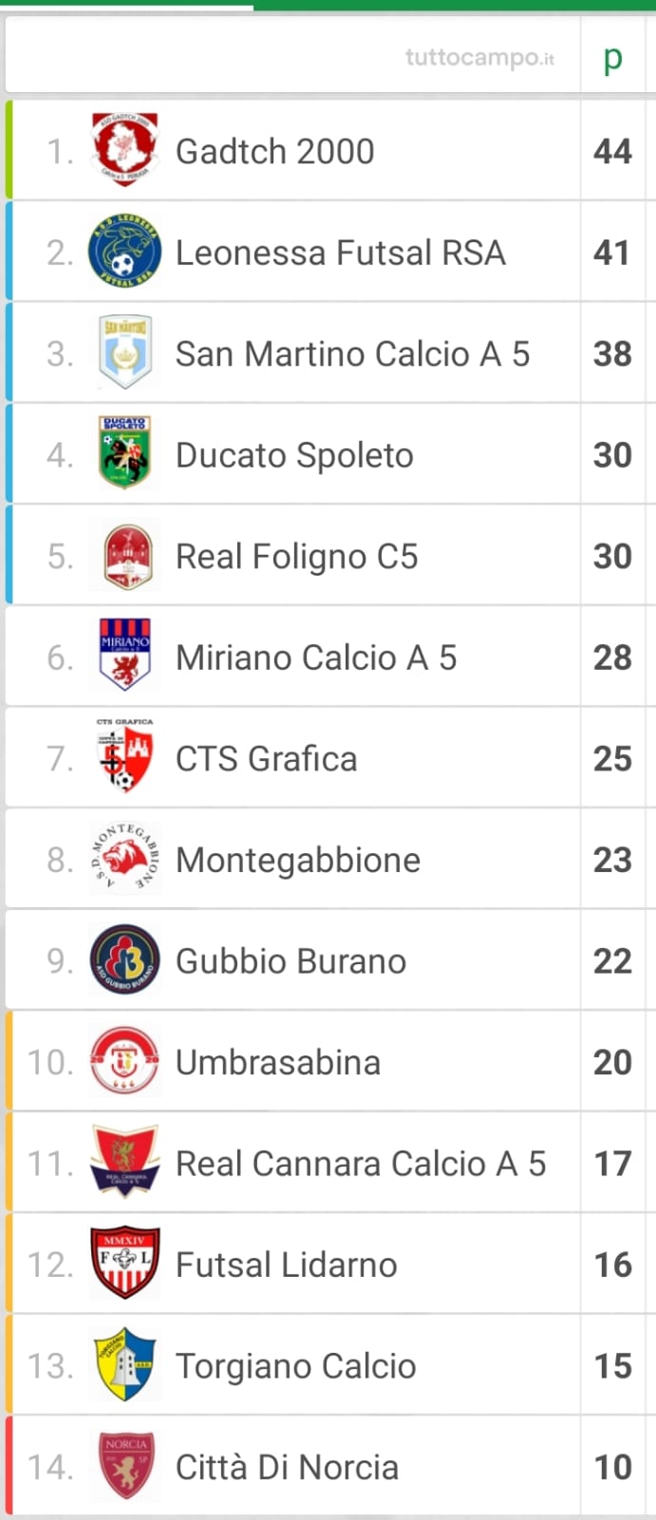The width and height of the screenshot is (656, 1520).
Task: Select Leonessa Futsal RSA's 41 points cell
Action: pyautogui.click(x=612, y=253)
